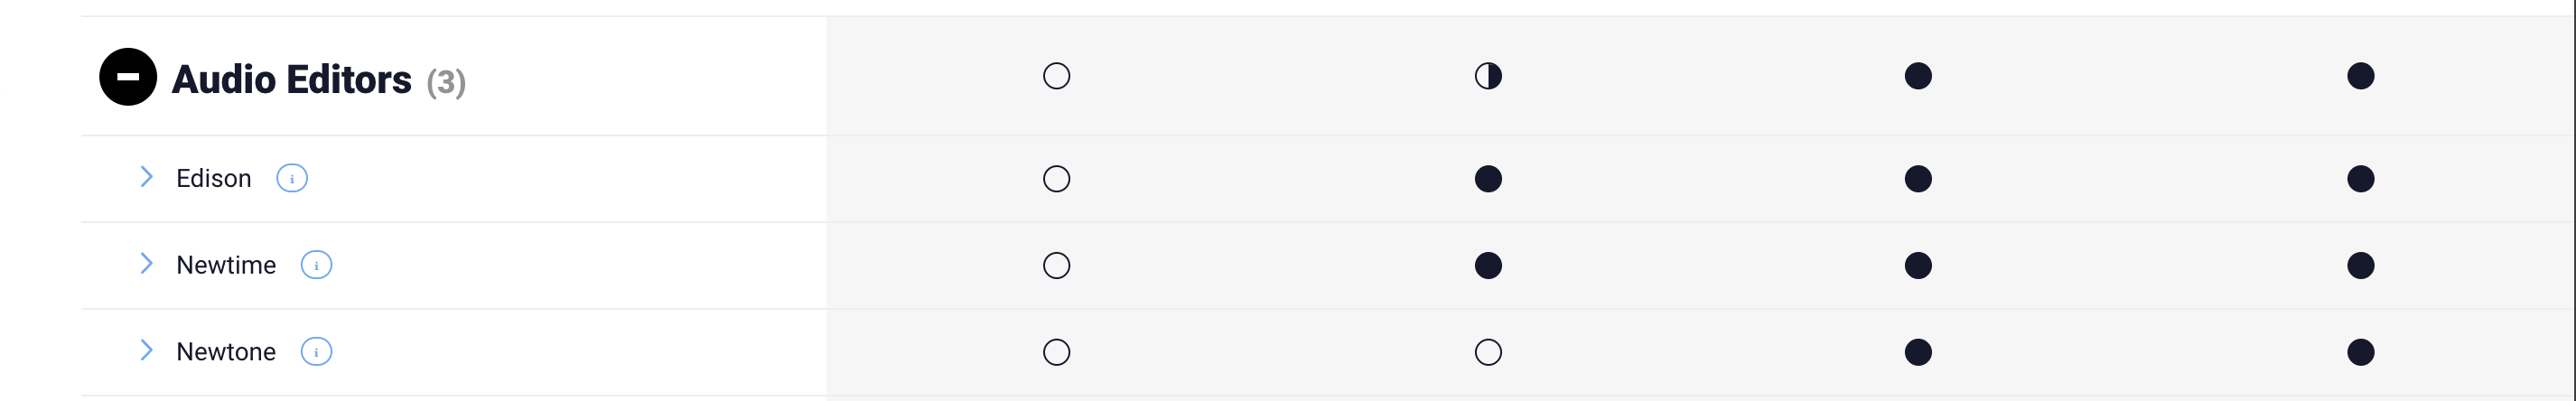
Task: Click the Edison plugin name
Action: click(214, 178)
